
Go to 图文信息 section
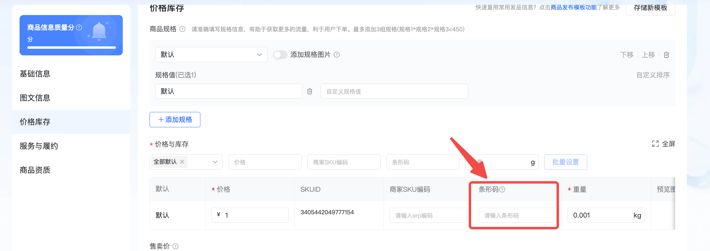coord(35,98)
